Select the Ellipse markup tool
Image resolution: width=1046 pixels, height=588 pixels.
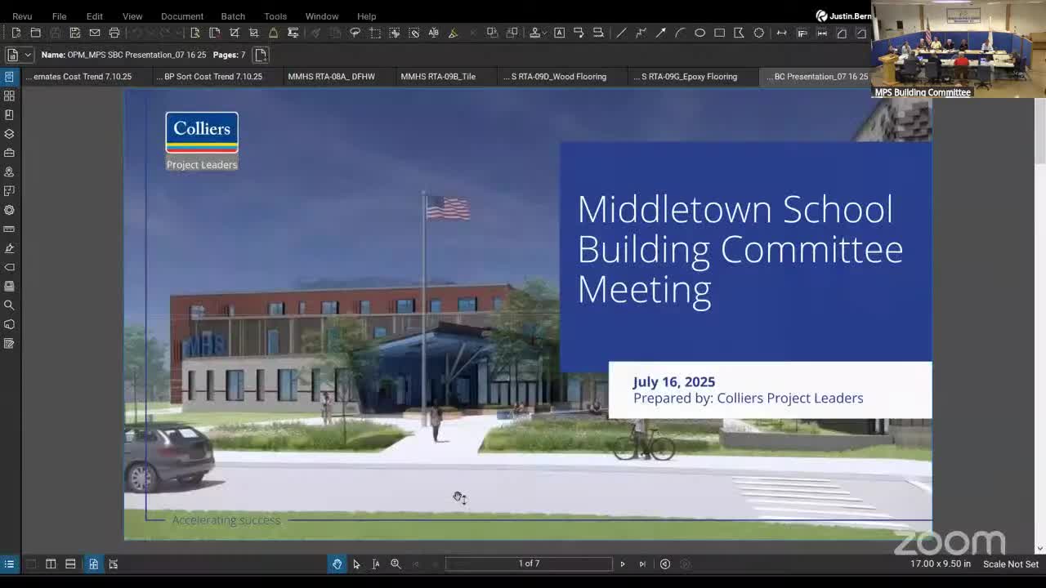[700, 33]
